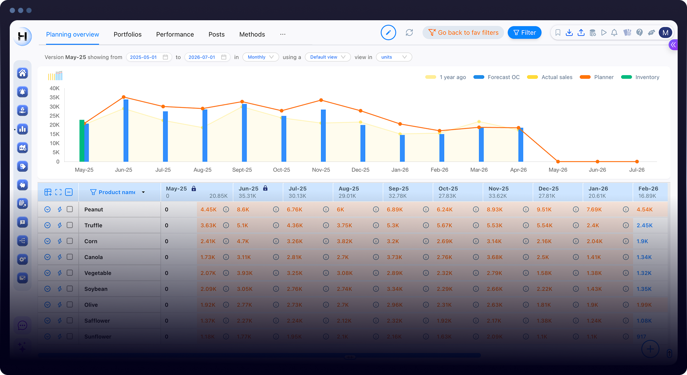Screen dimensions: 687x375
Task: Check the checkbox on the Corn row
Action: tap(70, 241)
